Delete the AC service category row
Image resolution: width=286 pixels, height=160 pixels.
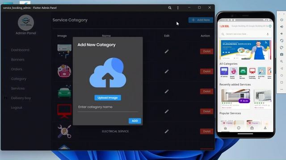[x=206, y=52]
